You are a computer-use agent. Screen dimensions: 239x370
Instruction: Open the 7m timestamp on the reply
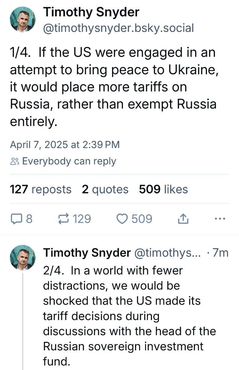(221, 253)
